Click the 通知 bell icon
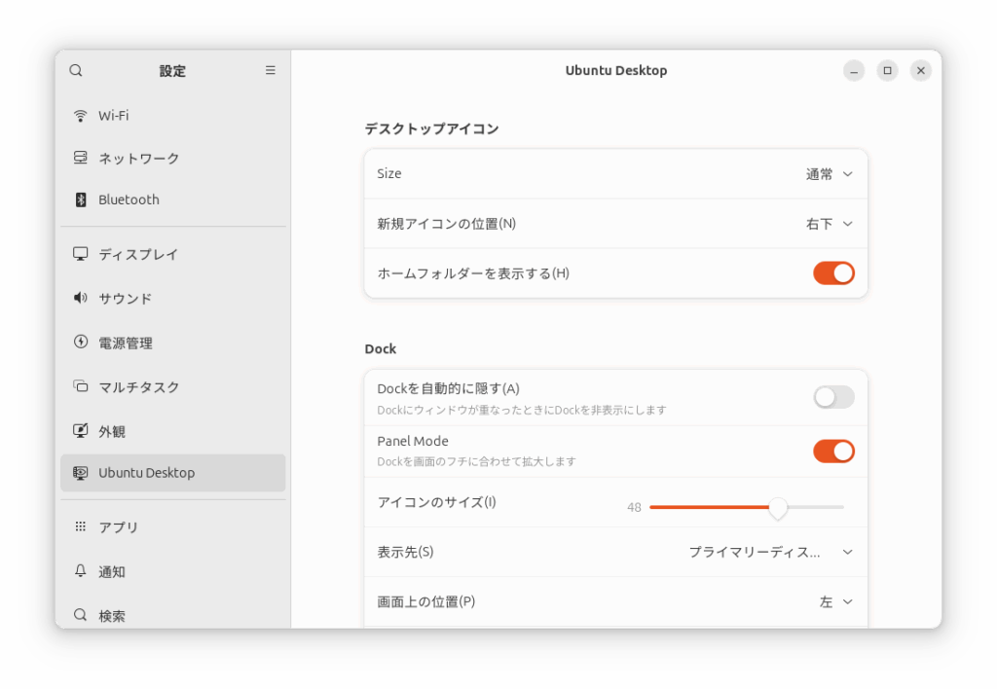997x689 pixels. (x=80, y=571)
